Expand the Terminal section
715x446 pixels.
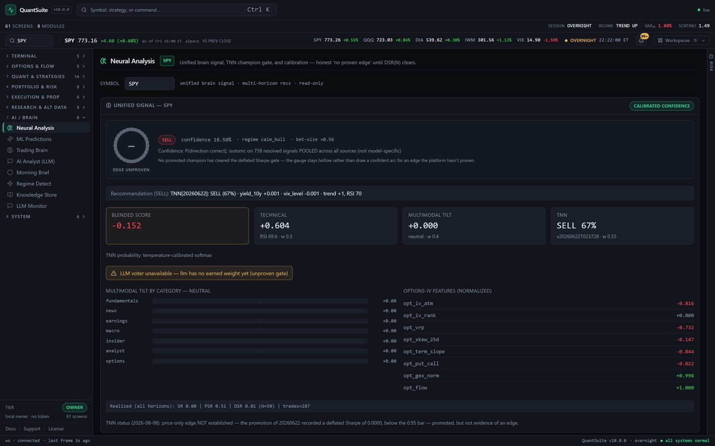pos(46,56)
